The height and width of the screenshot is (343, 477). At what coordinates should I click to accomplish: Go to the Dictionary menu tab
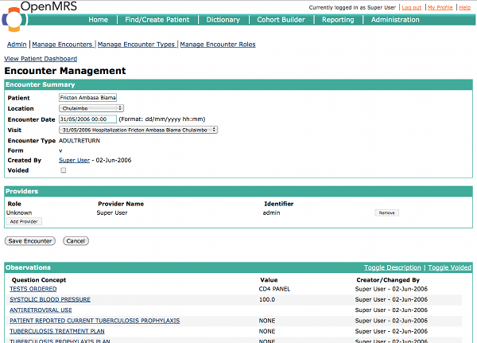[223, 20]
